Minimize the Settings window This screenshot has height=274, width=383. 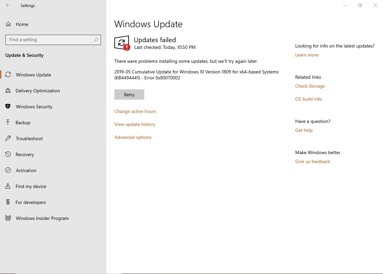[x=345, y=5]
